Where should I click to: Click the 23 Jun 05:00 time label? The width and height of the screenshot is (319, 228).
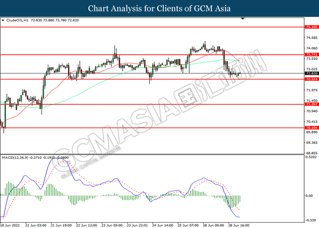pos(112,225)
